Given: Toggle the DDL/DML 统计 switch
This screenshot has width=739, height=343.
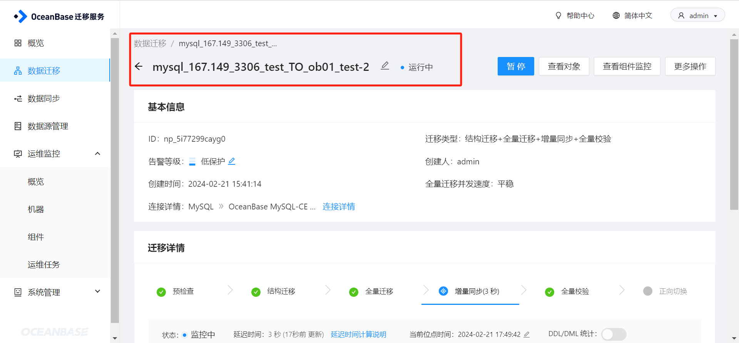Looking at the screenshot, I should click(614, 334).
